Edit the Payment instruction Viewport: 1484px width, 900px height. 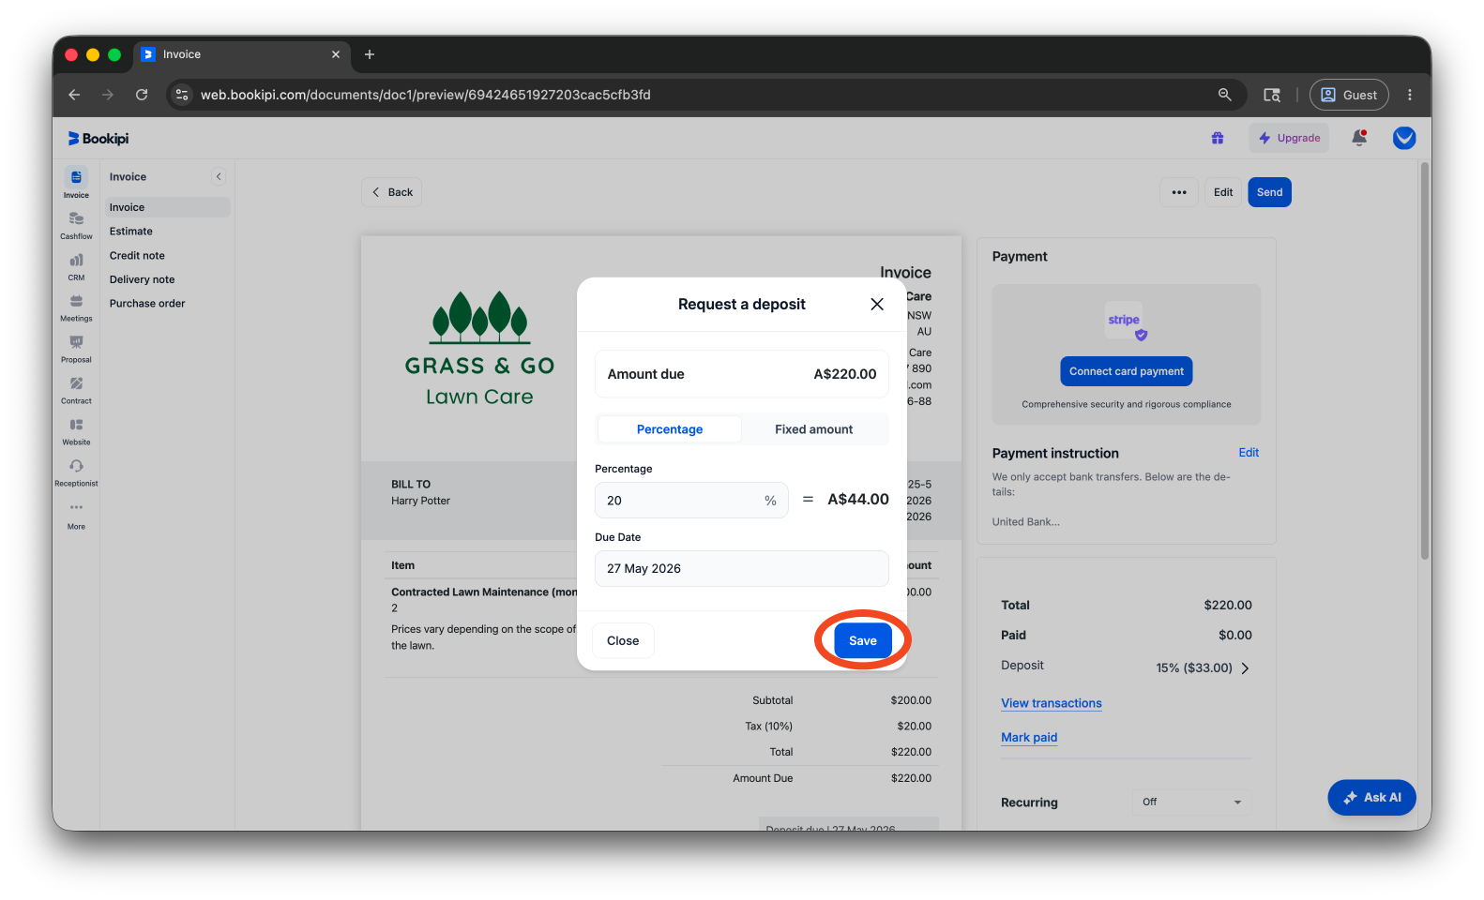pos(1249,453)
